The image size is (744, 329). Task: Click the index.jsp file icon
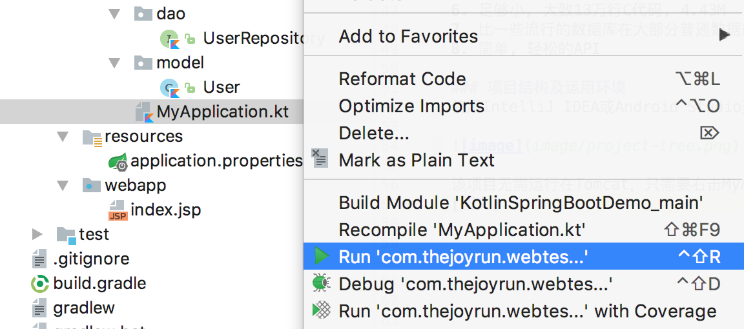pos(118,210)
